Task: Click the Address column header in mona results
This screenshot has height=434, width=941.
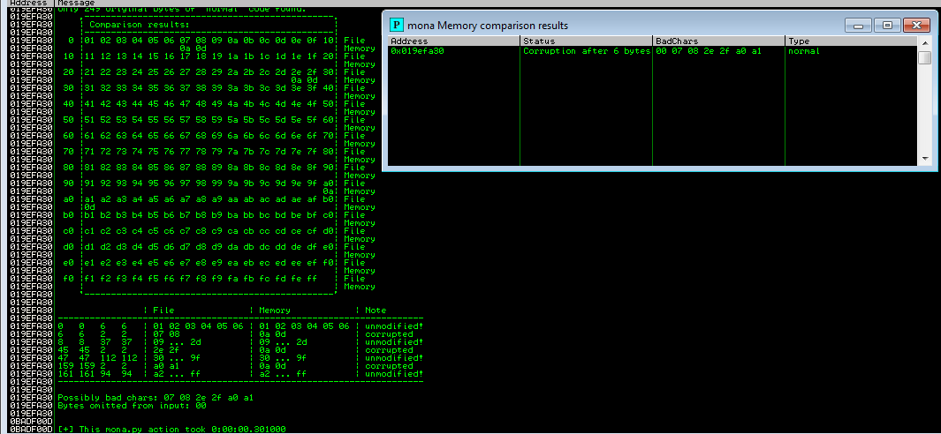Action: (x=453, y=41)
